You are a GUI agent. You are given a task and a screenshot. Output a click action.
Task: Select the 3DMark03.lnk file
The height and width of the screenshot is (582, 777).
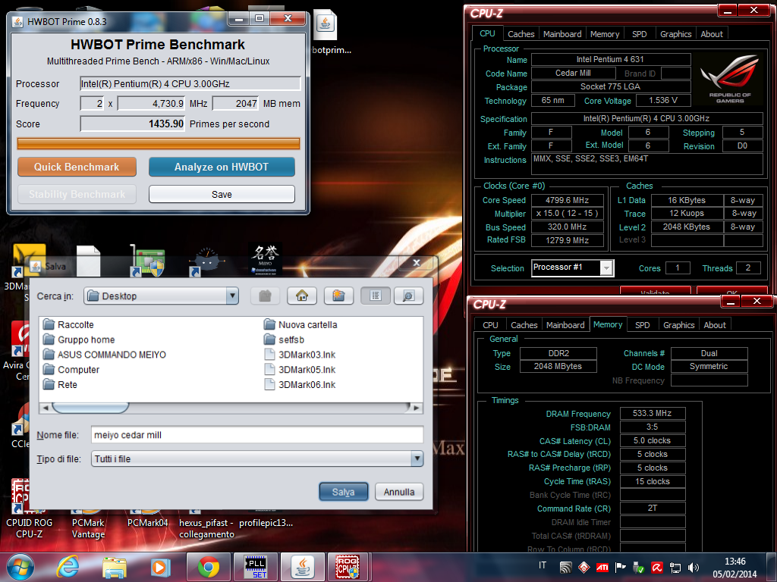point(300,355)
